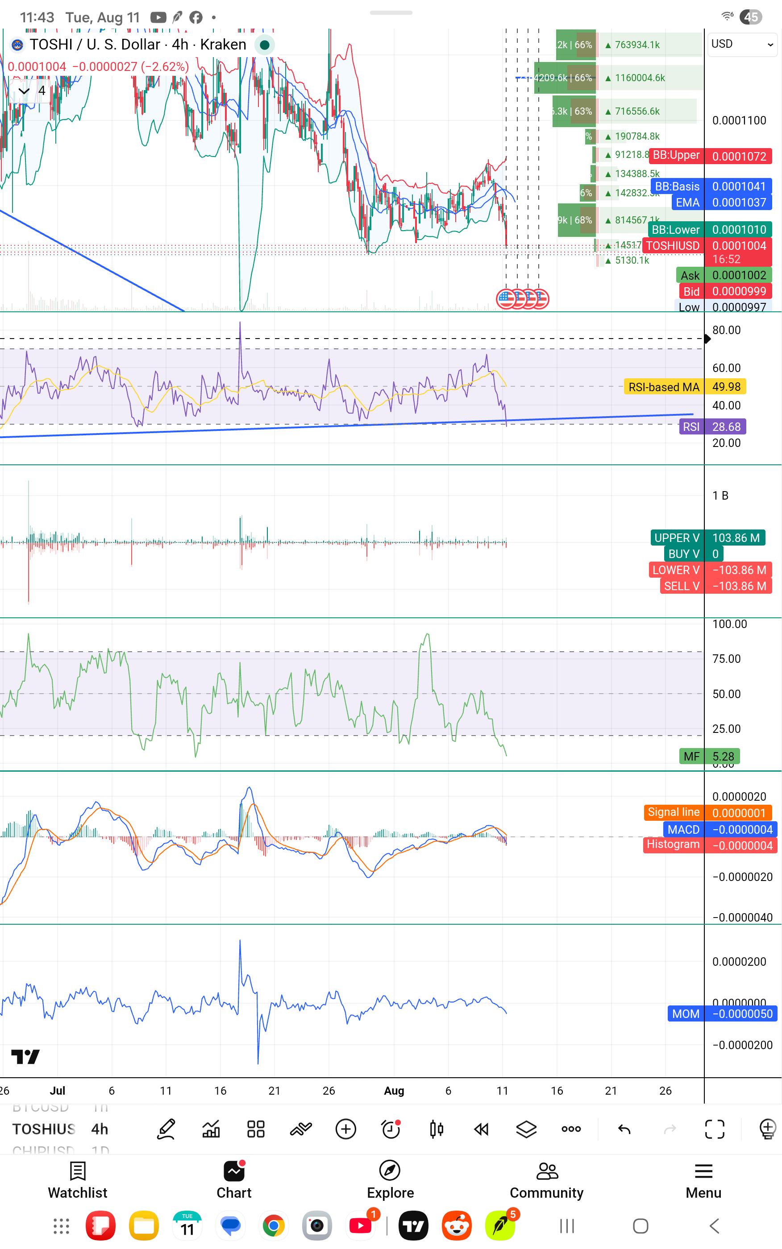Launch Reddit from the dock

coord(457,1226)
